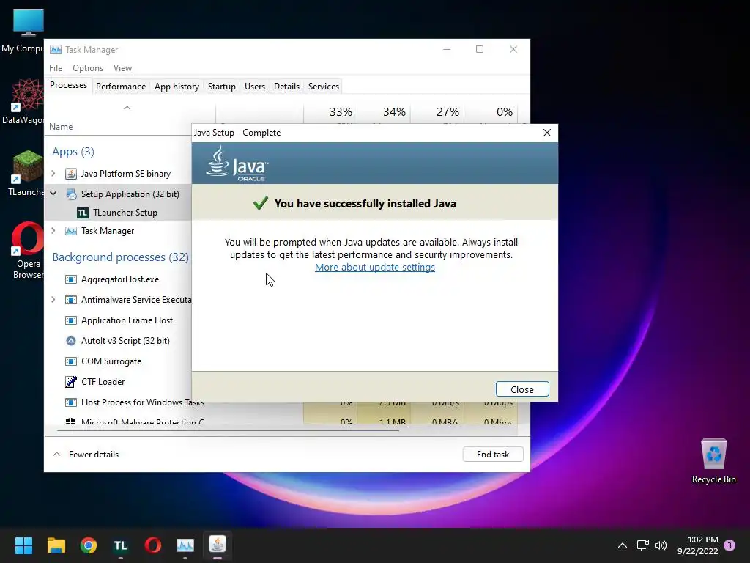Open the File menu in Task Manager

56,68
